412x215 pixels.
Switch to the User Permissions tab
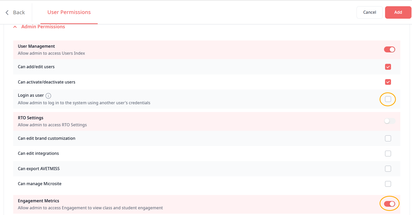click(x=69, y=12)
